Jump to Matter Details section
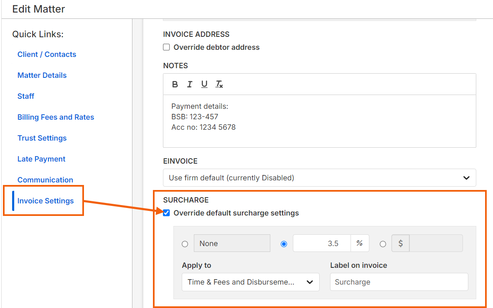Screen dimensions: 493x308 click(42, 75)
